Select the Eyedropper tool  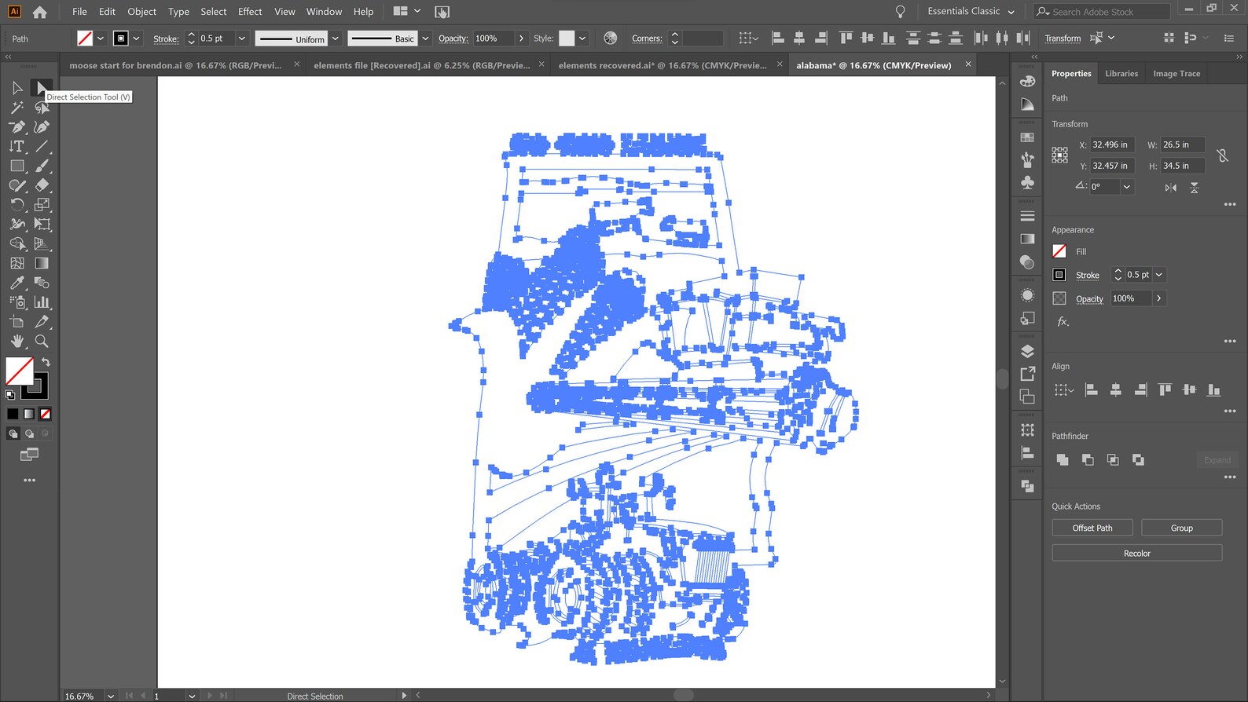click(x=17, y=283)
